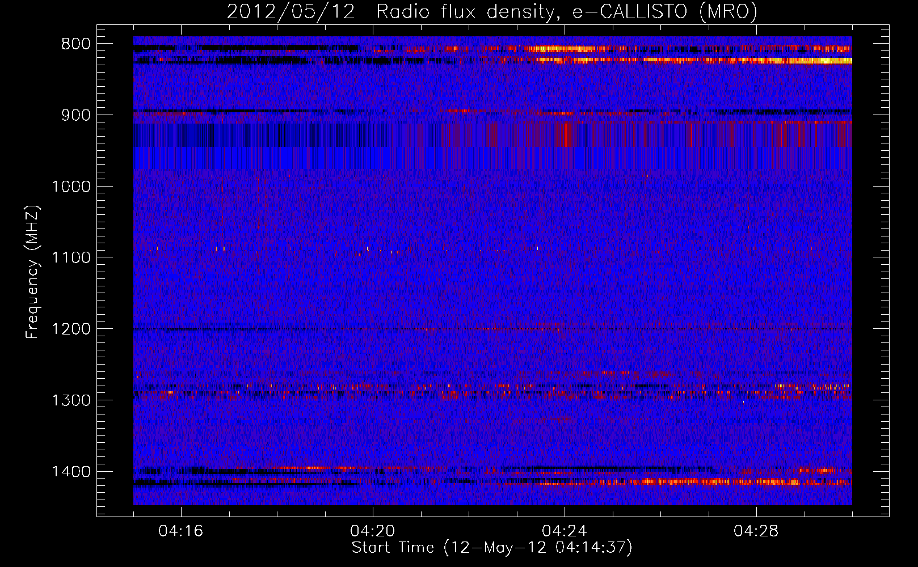
Task: Select the 1400 frequency axis label
Action: coord(71,472)
